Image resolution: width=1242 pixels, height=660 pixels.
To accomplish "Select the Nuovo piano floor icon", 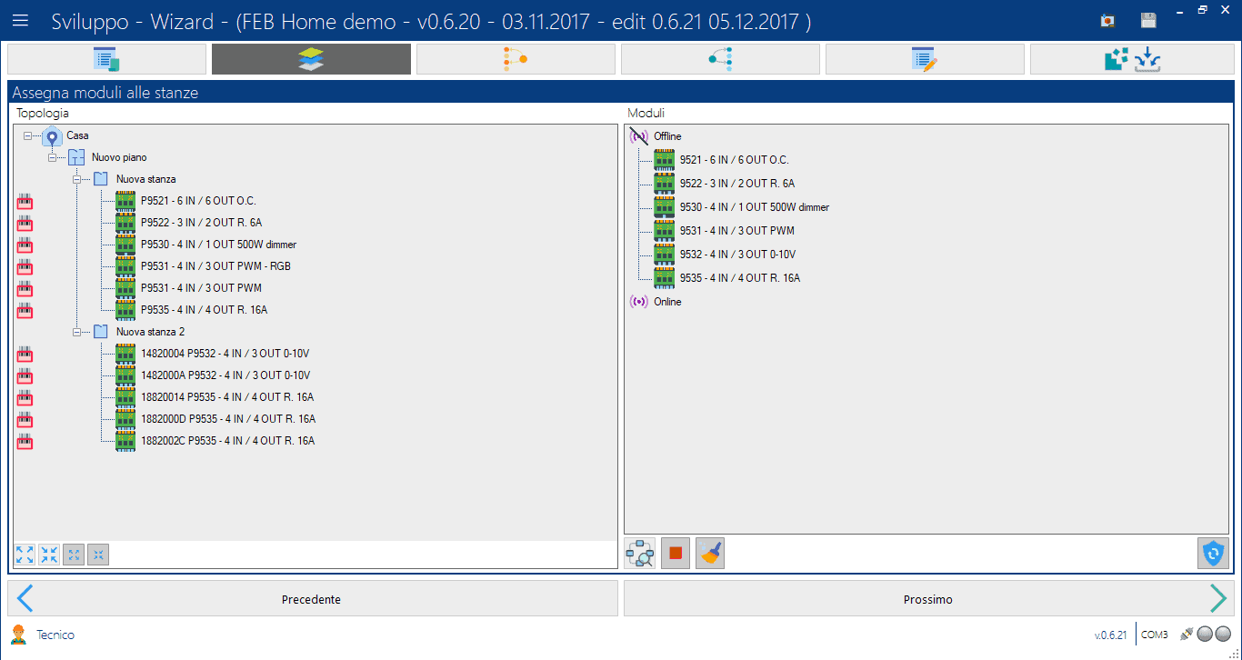I will coord(76,157).
